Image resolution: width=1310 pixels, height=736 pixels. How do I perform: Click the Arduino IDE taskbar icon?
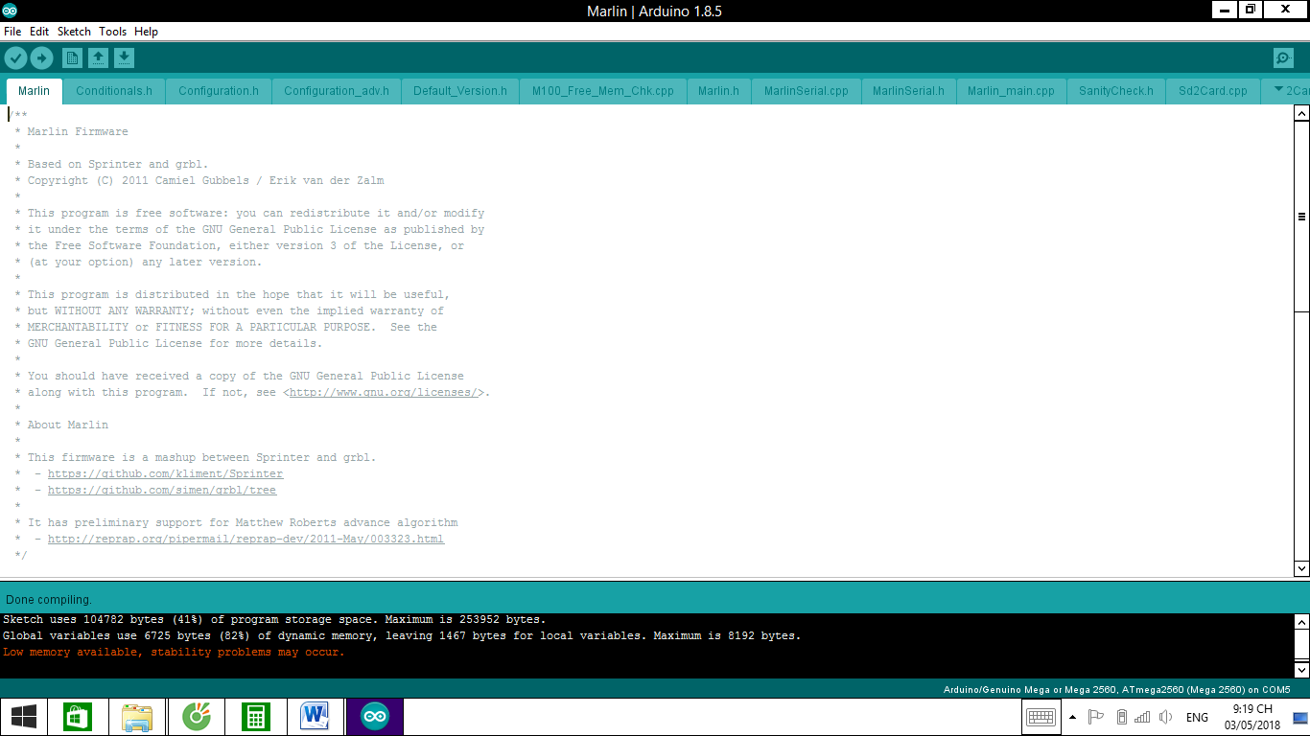375,717
